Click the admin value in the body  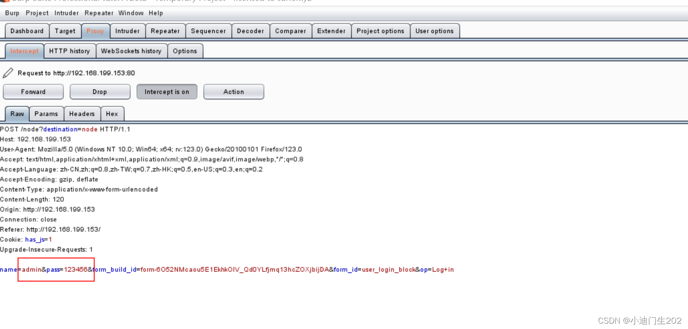click(32, 269)
